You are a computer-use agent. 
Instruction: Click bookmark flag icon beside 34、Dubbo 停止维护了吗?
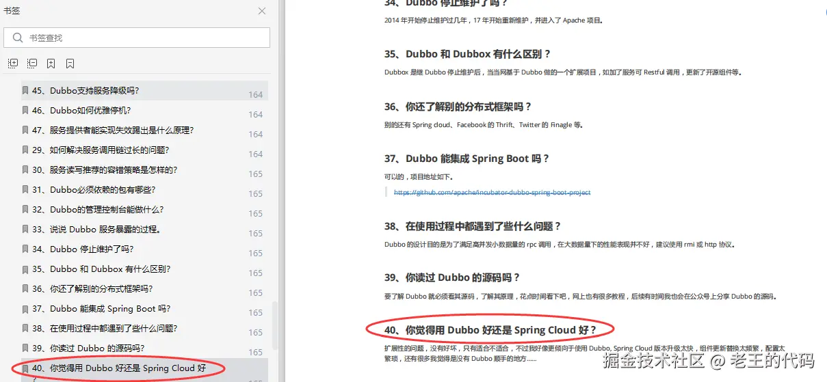(25, 249)
